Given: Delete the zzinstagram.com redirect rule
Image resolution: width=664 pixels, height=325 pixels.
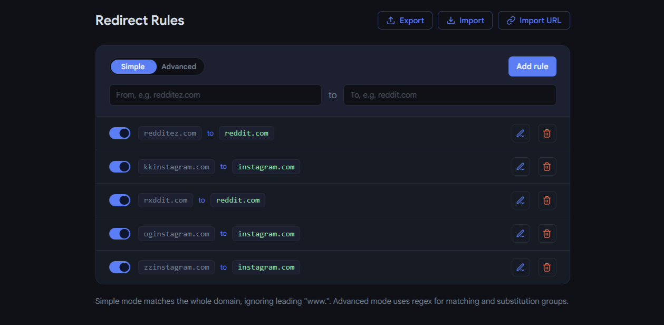Looking at the screenshot, I should [x=547, y=267].
